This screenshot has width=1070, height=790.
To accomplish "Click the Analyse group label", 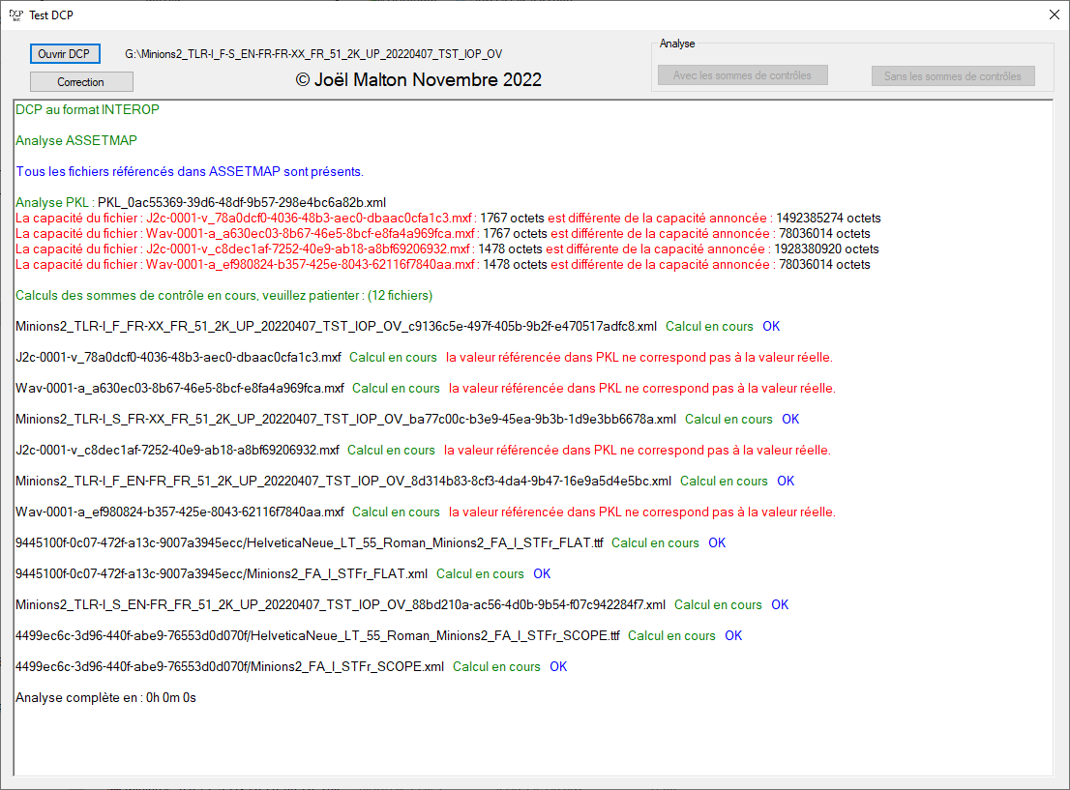I will (677, 44).
